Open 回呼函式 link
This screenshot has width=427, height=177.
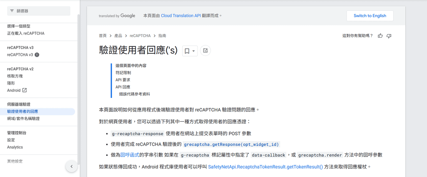coord(130,155)
